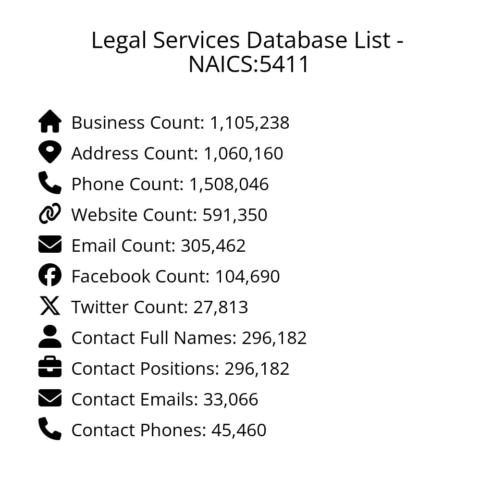Click the envelope icon next to Email Count
Screen dimensions: 492x492
point(50,245)
